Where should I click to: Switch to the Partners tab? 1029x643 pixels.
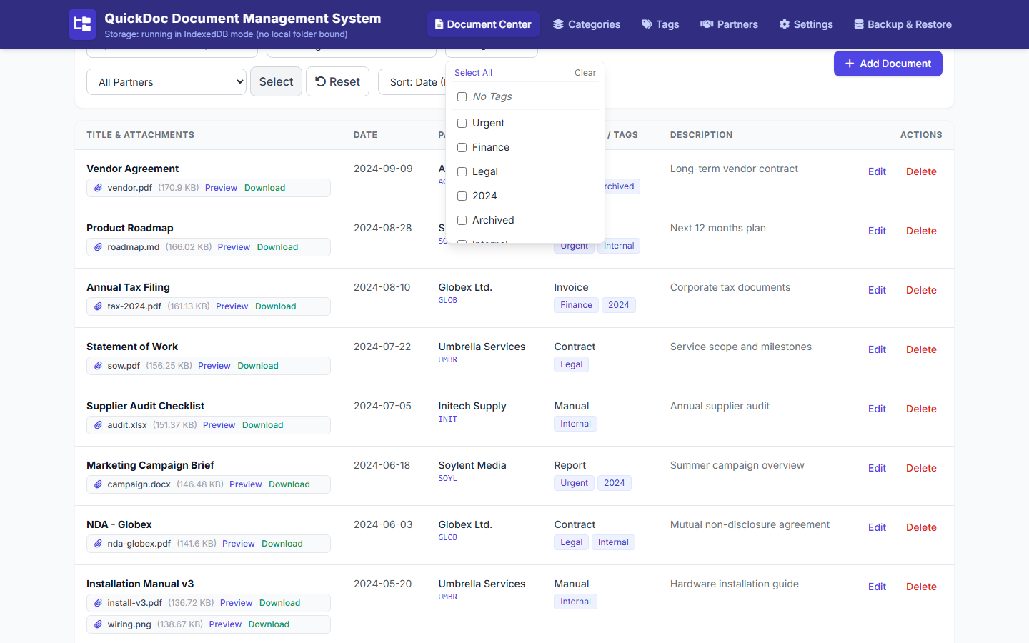click(729, 24)
